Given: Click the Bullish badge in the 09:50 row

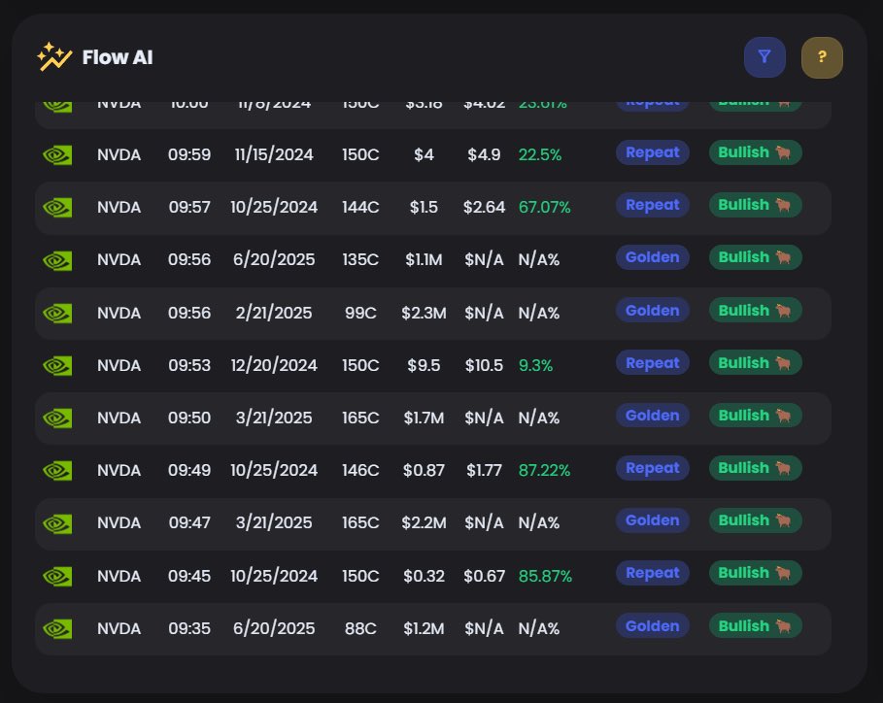Looking at the screenshot, I should tap(755, 416).
